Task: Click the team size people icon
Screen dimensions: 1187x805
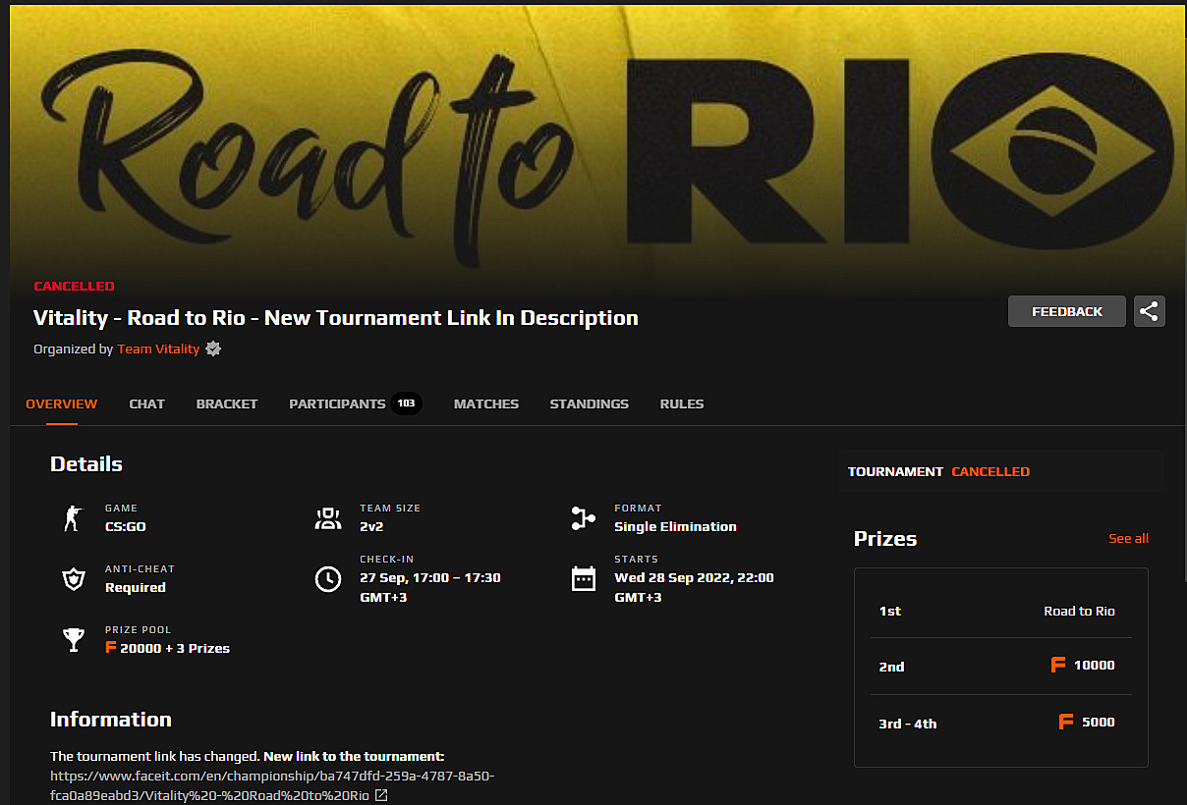Action: point(328,518)
